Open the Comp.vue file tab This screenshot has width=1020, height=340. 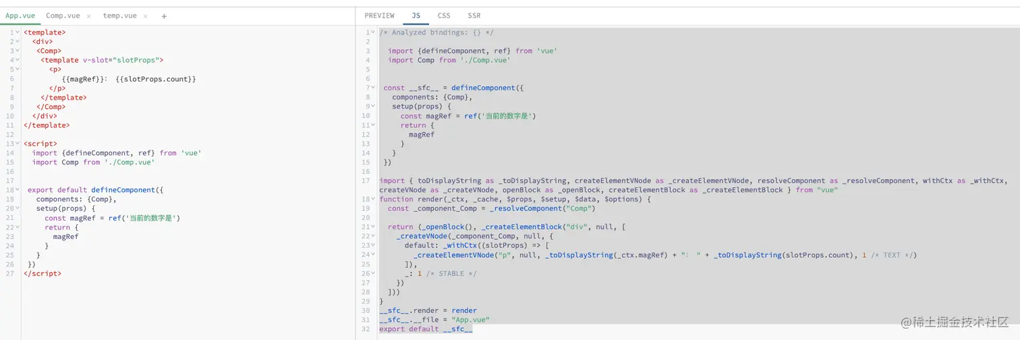(63, 15)
